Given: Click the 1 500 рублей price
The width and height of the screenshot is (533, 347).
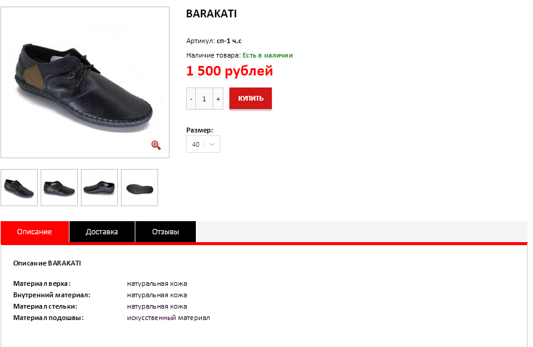Looking at the screenshot, I should [229, 71].
